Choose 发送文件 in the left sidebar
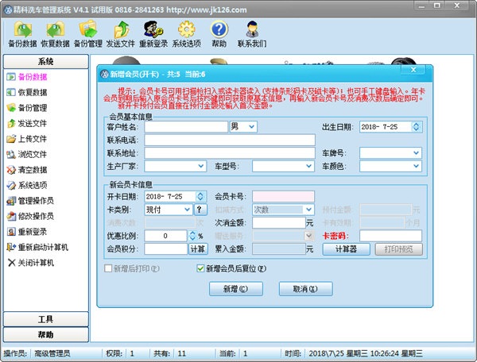Screen dimensions: 477x362 27,123
